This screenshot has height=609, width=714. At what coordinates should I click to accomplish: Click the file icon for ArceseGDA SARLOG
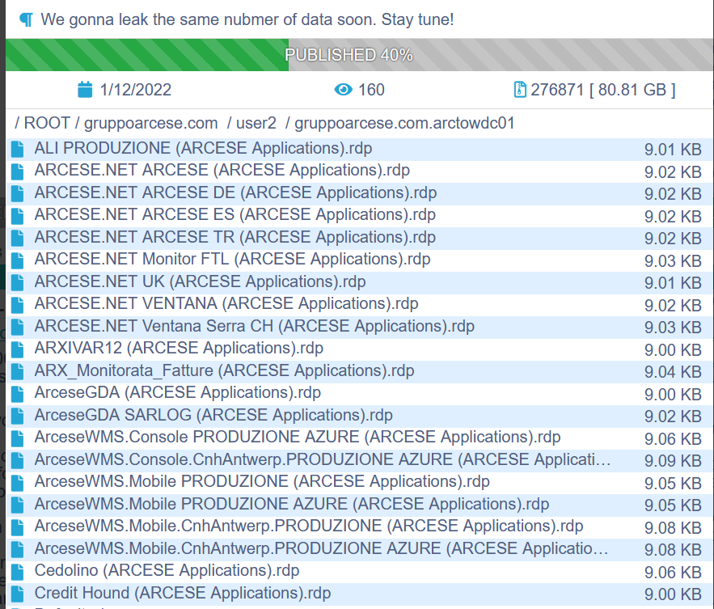[18, 416]
